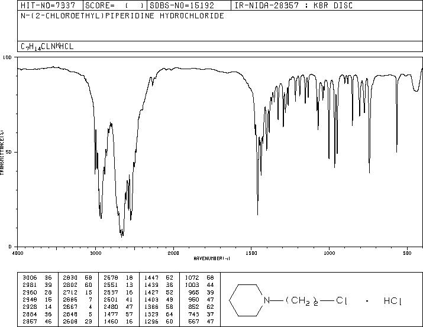Select the 1460 entry in the peak table
This screenshot has height=327, width=423.
click(x=118, y=322)
